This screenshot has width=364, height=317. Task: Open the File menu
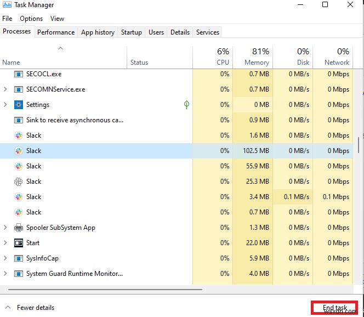point(7,19)
